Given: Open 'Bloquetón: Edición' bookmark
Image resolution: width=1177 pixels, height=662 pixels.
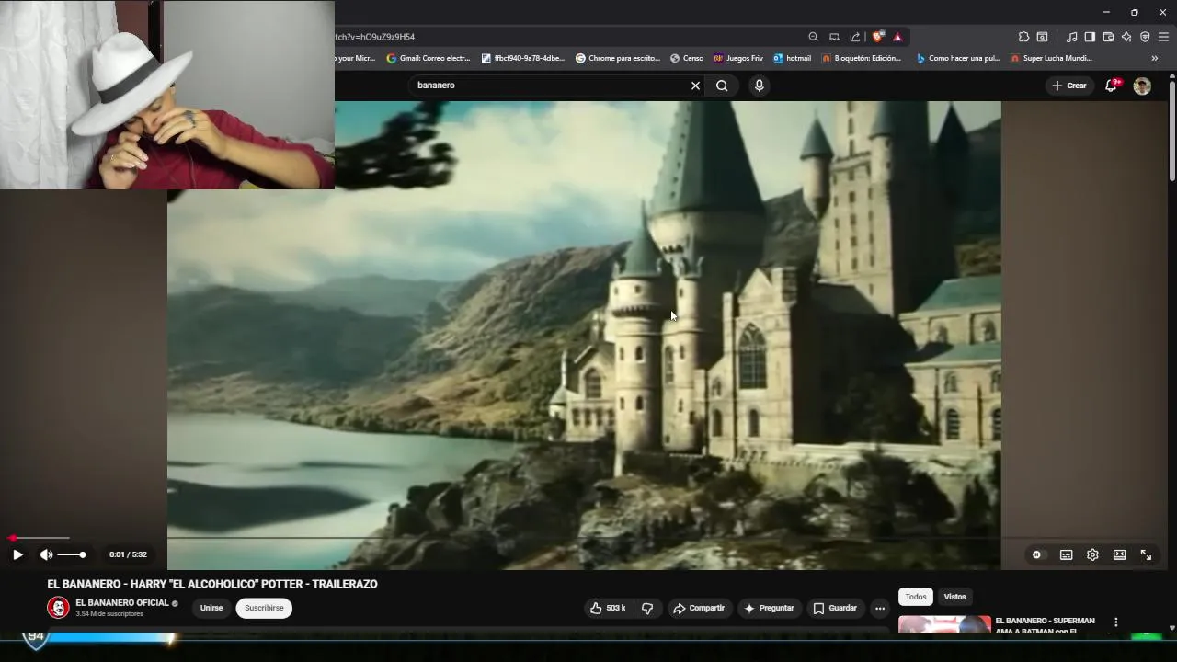Looking at the screenshot, I should pyautogui.click(x=863, y=58).
